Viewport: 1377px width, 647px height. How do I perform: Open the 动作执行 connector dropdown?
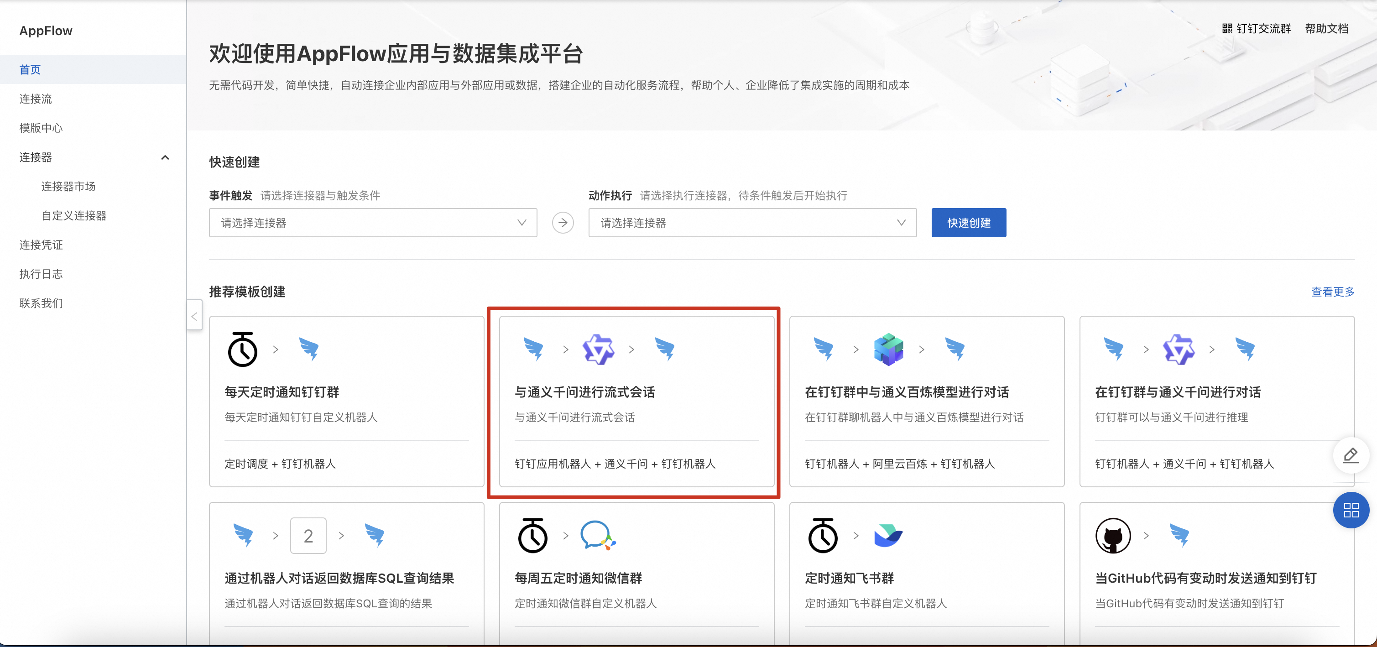point(752,223)
